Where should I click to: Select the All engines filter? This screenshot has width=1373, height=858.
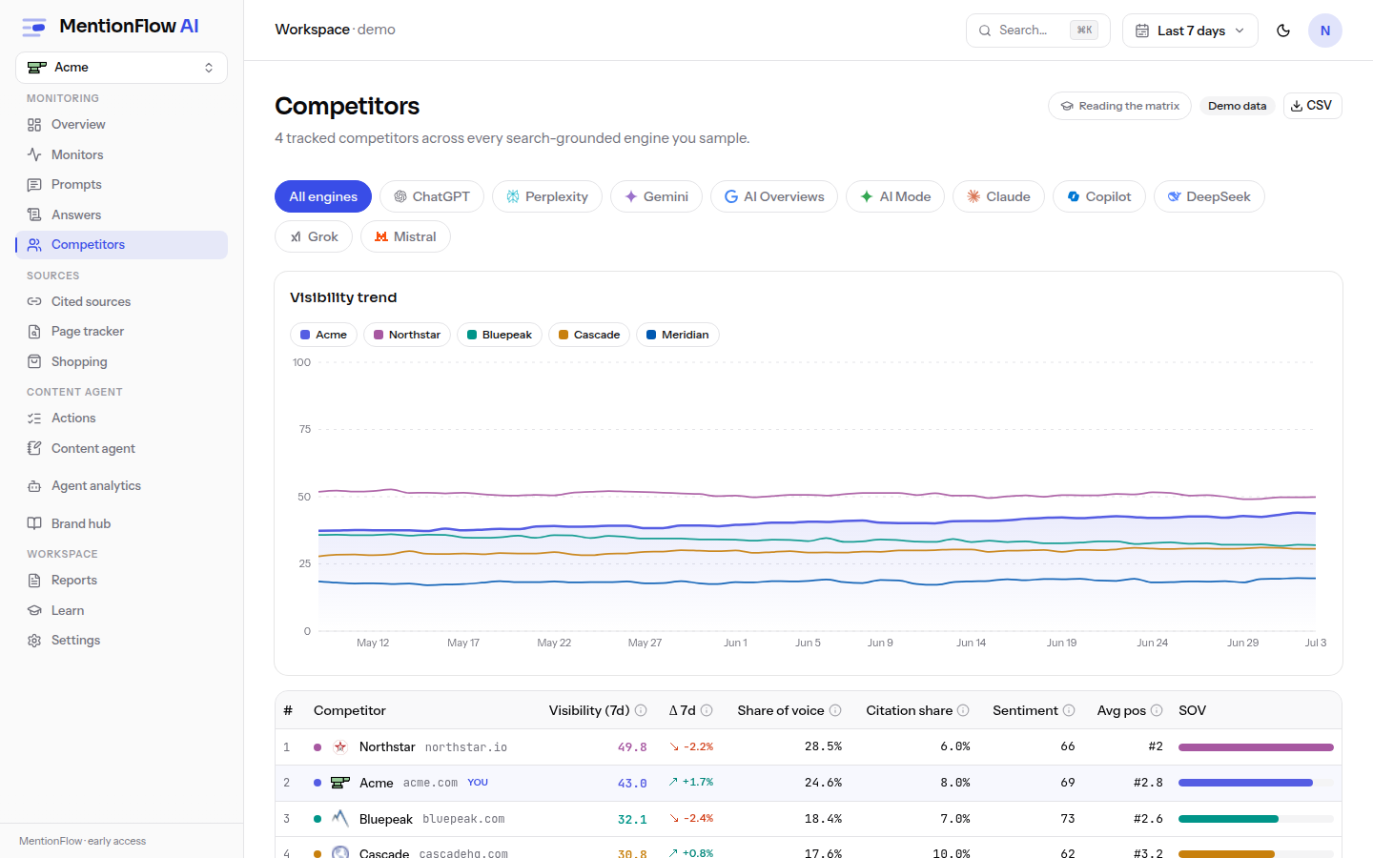(323, 196)
